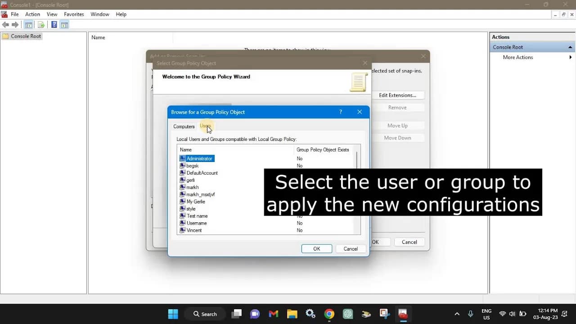Screen dimensions: 576x324
Task: Select the Vincent user entry
Action: coord(193,230)
